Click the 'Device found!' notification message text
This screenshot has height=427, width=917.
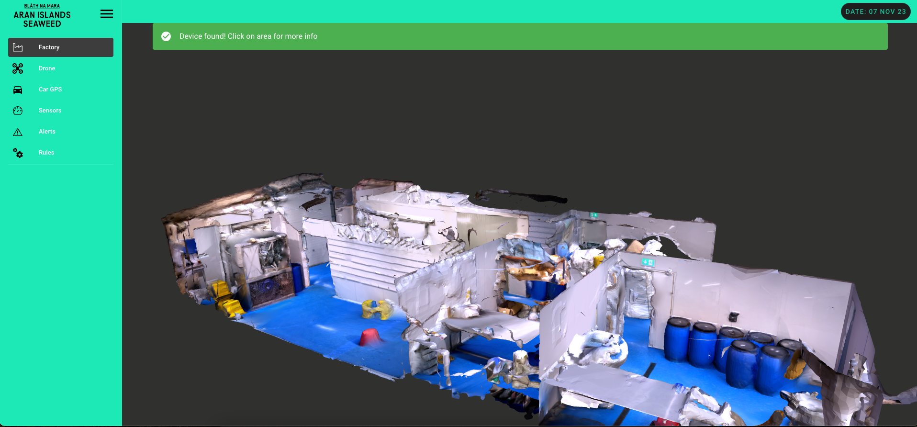click(x=248, y=36)
